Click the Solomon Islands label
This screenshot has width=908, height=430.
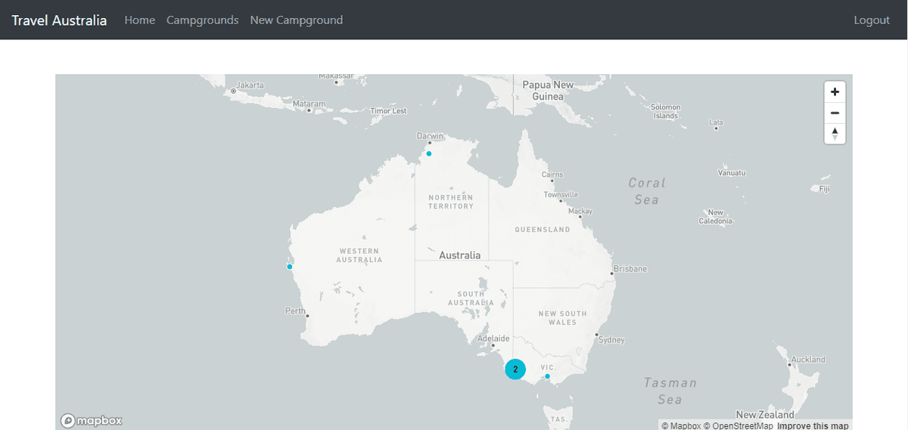coord(666,112)
